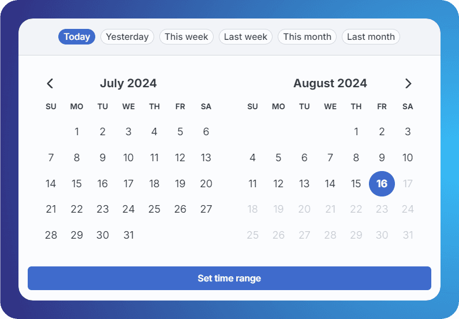The image size is (459, 319).
Task: Select the Today preset
Action: [x=77, y=37]
